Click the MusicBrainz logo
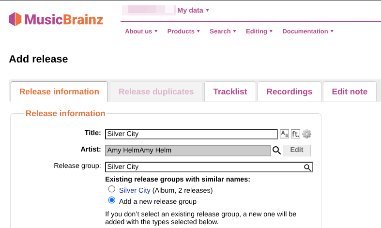The height and width of the screenshot is (228, 381). 56,19
